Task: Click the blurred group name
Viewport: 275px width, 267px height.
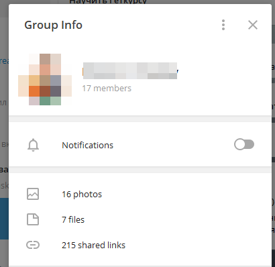Action: coord(130,71)
